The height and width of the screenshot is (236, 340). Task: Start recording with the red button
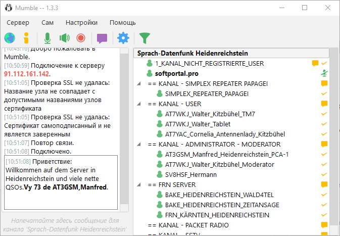(x=81, y=38)
